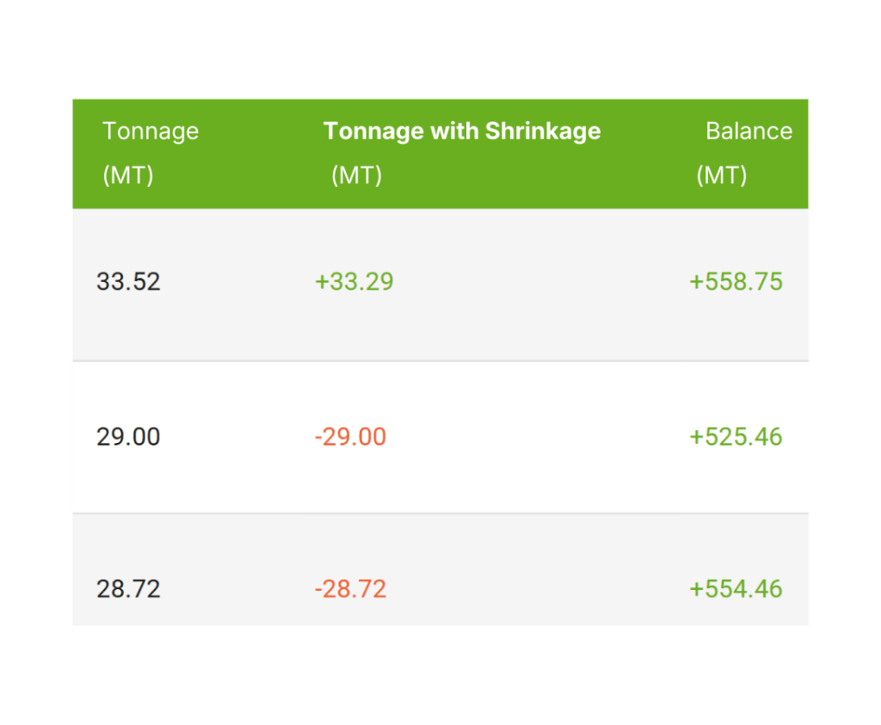Open the +558.75 balance value

[x=736, y=282]
